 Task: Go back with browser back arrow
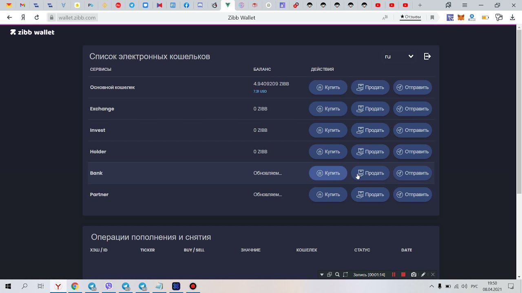[x=10, y=17]
